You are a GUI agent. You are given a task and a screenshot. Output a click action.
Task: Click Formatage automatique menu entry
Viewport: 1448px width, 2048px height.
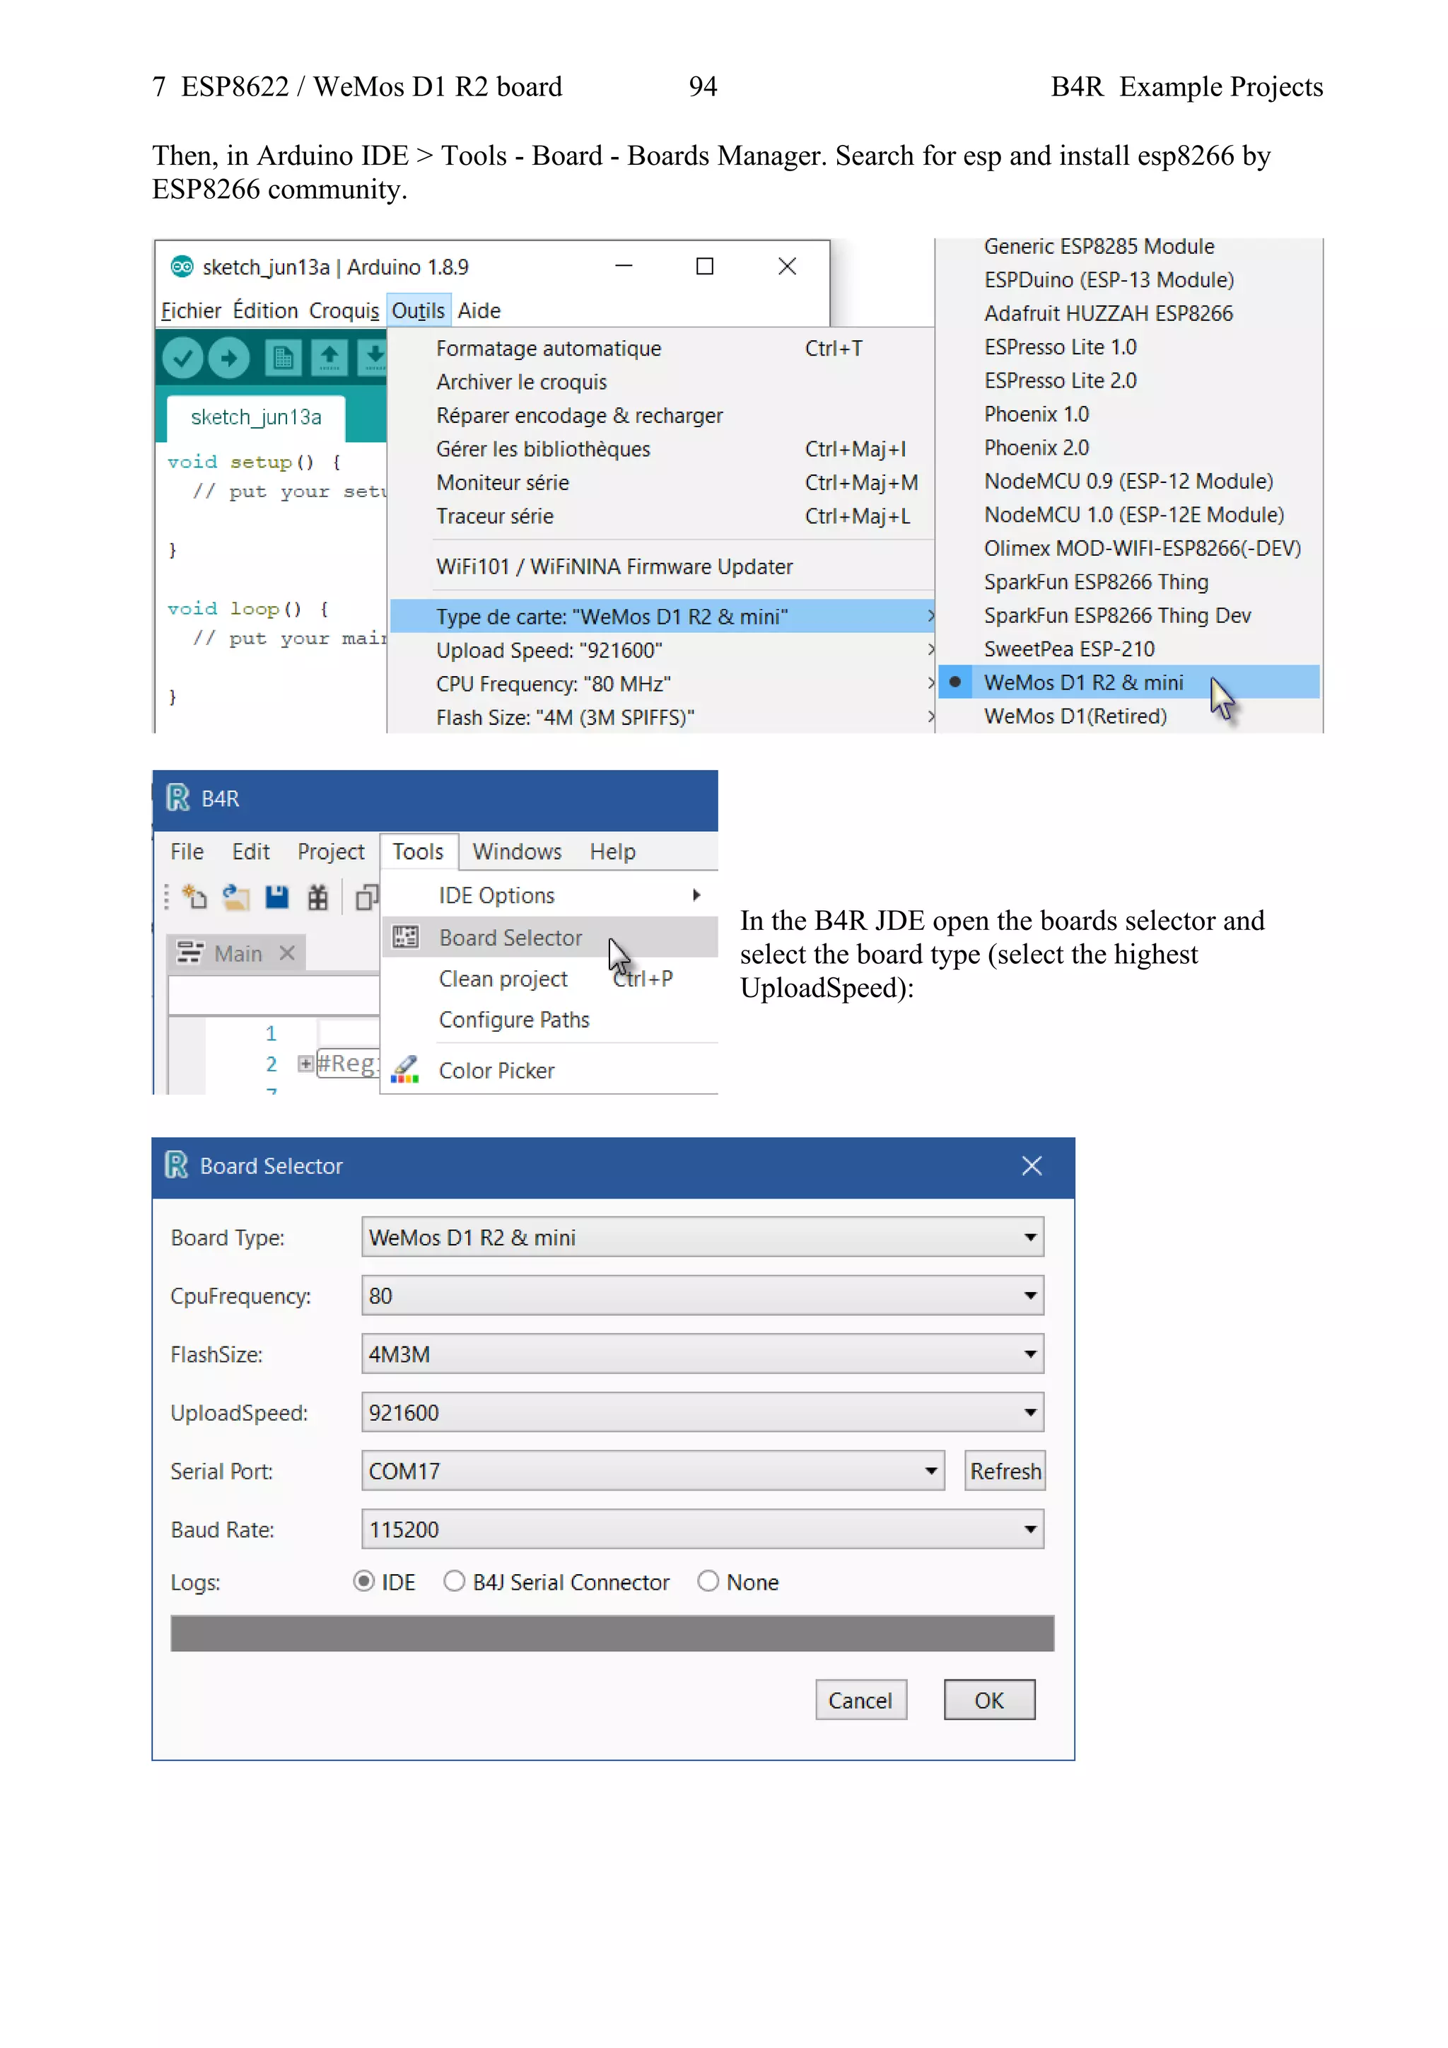pos(662,348)
